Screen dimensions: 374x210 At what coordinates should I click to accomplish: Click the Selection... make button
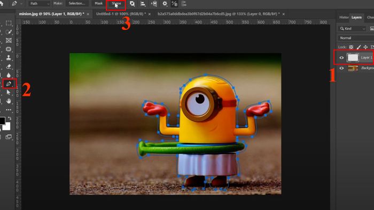click(77, 4)
